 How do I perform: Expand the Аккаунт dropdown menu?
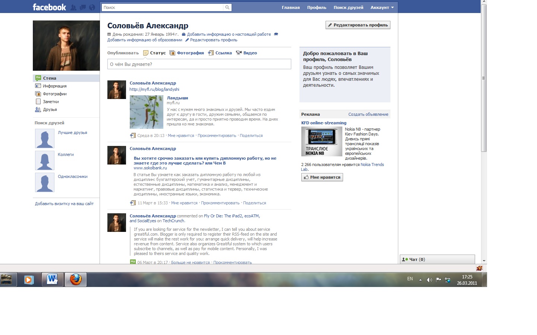point(382,7)
